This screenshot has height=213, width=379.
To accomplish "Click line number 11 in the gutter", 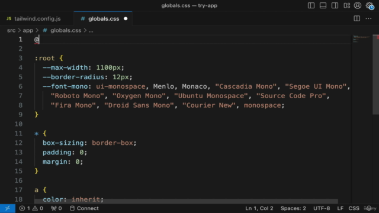I will pos(18,134).
